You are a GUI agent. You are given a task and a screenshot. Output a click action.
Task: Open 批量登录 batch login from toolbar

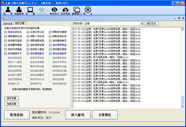19,11
